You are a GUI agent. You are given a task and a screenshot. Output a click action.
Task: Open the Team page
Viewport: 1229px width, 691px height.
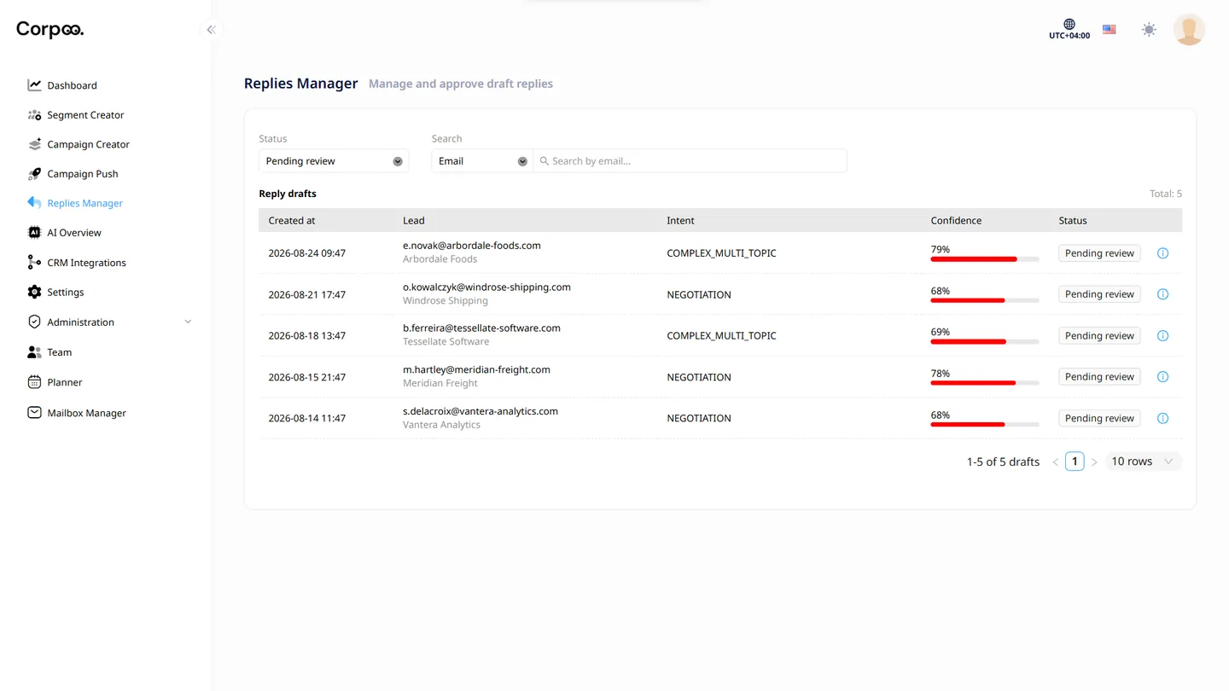pyautogui.click(x=50, y=352)
